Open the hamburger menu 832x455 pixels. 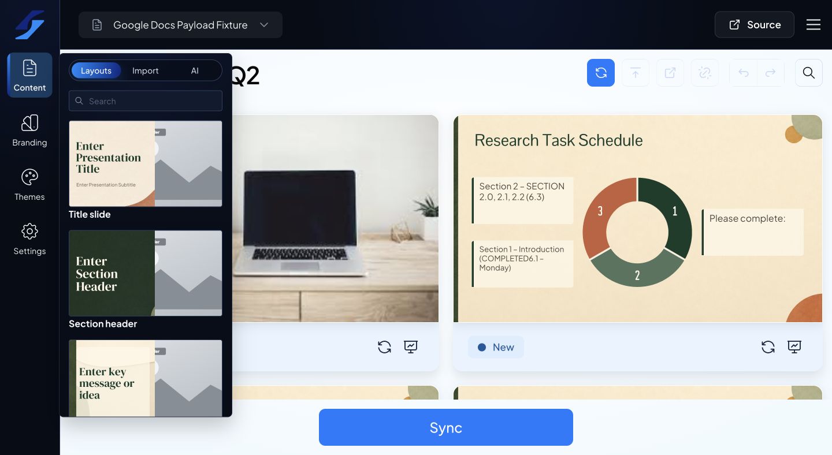tap(814, 25)
